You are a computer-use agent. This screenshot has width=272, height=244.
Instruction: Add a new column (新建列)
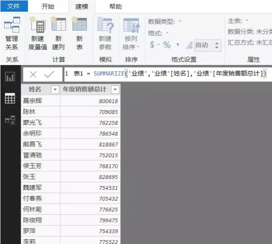point(58,34)
